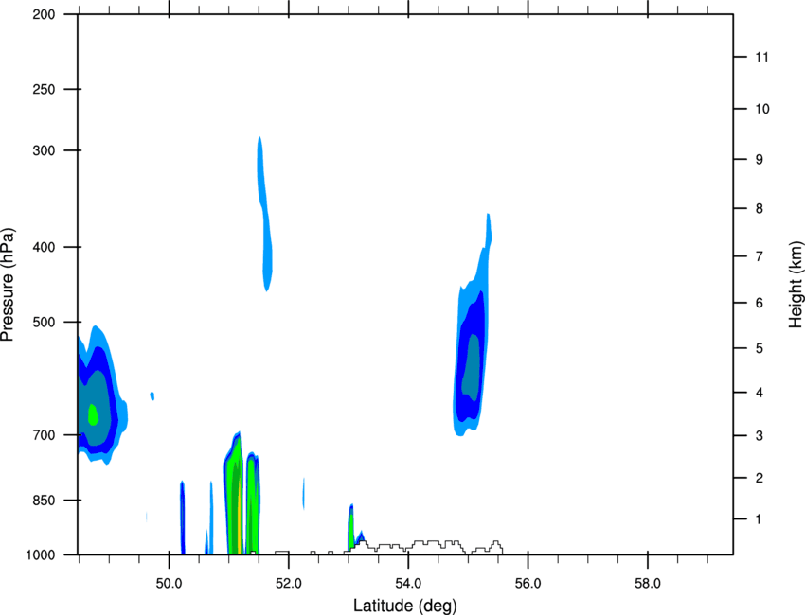
Task: Click the 2 km height label
Action: click(760, 478)
